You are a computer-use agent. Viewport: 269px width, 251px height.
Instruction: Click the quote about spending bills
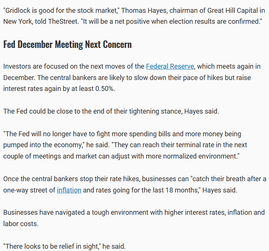[x=125, y=145]
